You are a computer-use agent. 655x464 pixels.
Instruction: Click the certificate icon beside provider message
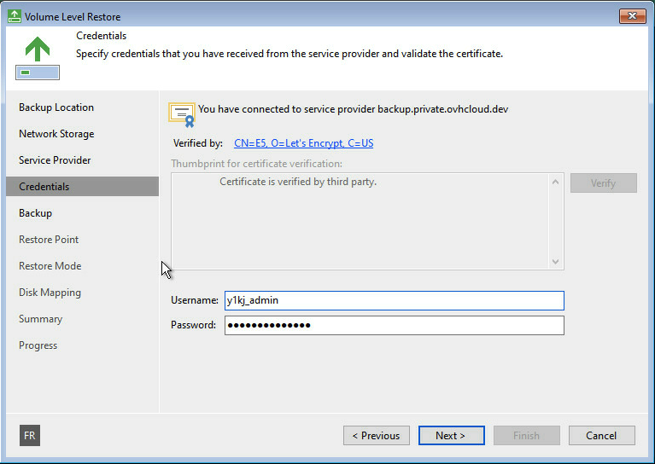(182, 115)
